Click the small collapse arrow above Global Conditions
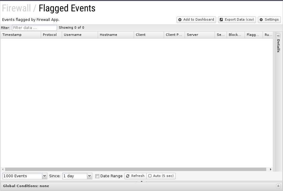This screenshot has width=283, height=191. click(x=141, y=181)
